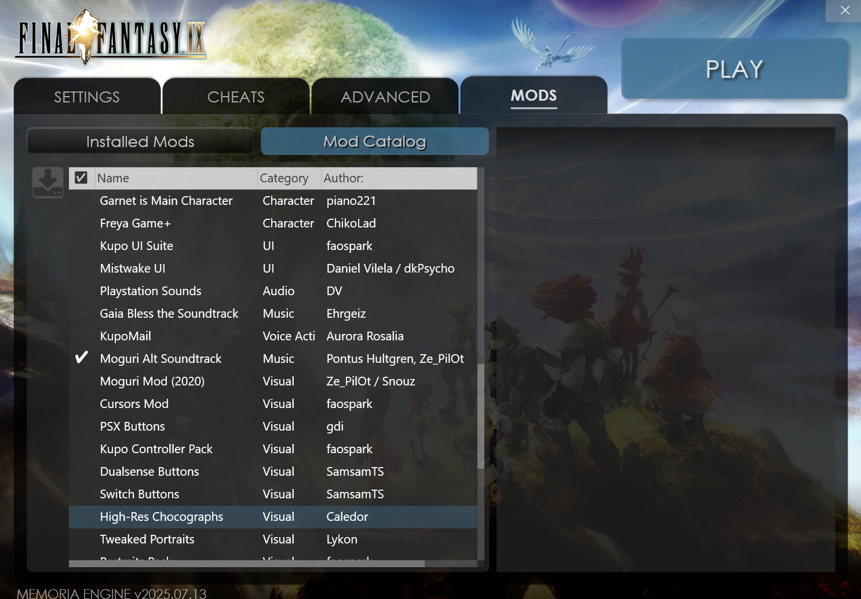Select the Freya Game+ mod row
The image size is (861, 599).
coord(273,223)
